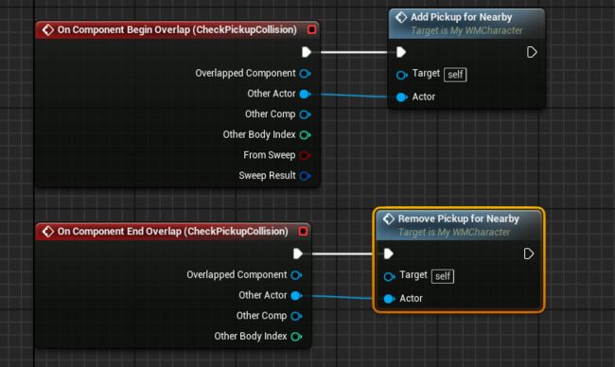
Task: Click exec output pin of Add Pickup for Nearby
Action: point(532,52)
